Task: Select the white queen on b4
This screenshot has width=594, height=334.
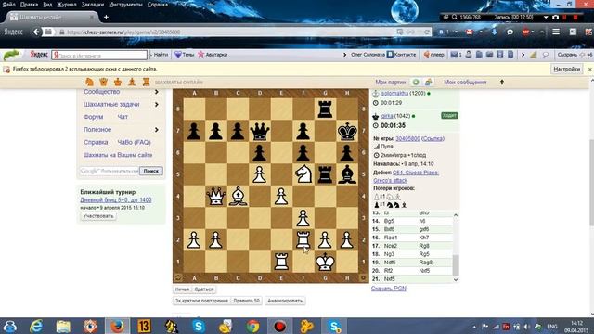Action: click(216, 197)
